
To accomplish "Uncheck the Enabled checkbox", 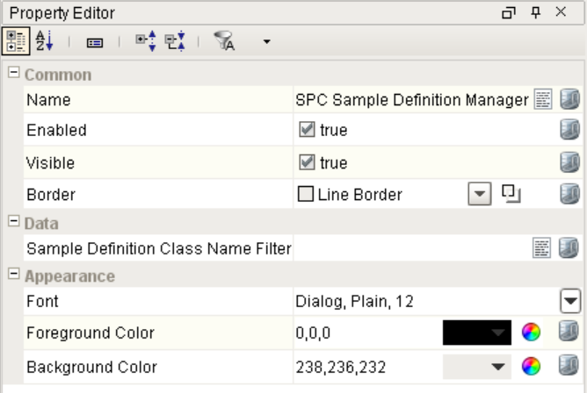I will click(307, 130).
